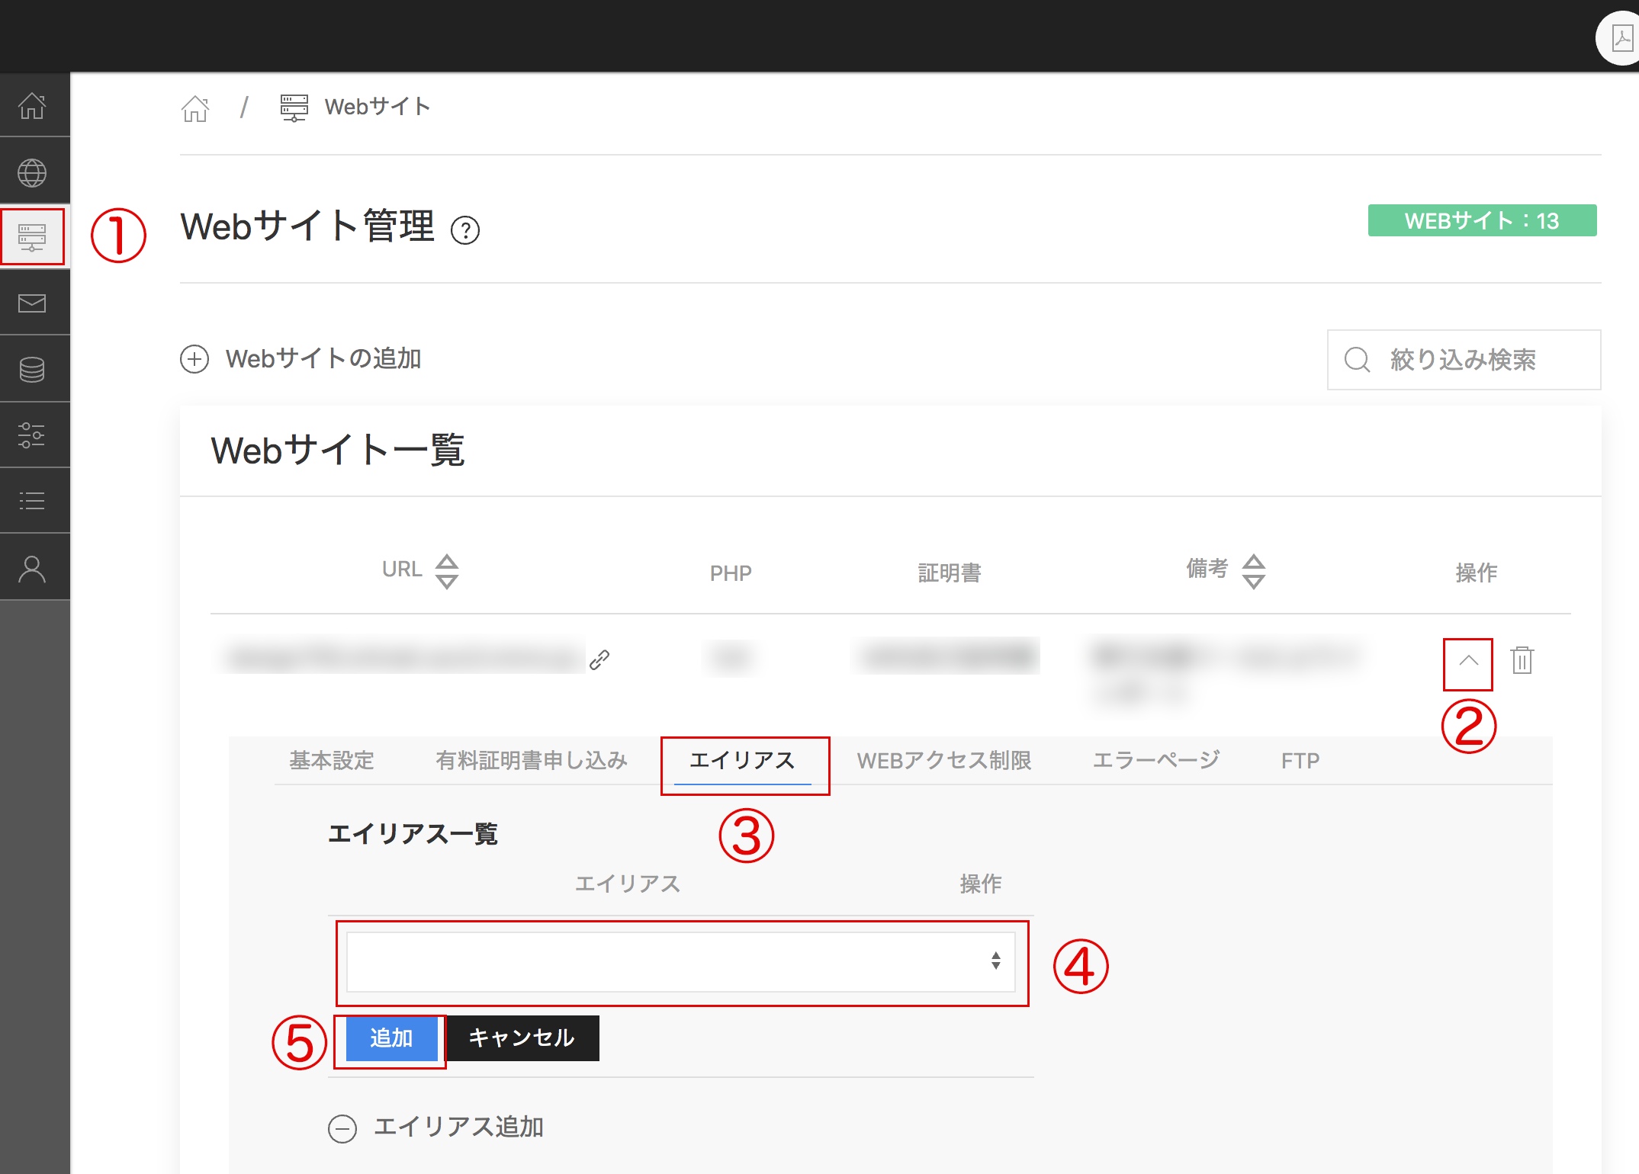Open the settings sliders icon in sidebar
This screenshot has width=1639, height=1174.
[32, 435]
